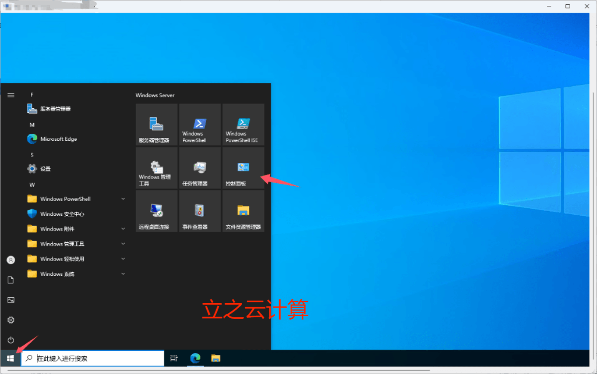Open the Windows 轻松使用 folder in app list

point(76,259)
